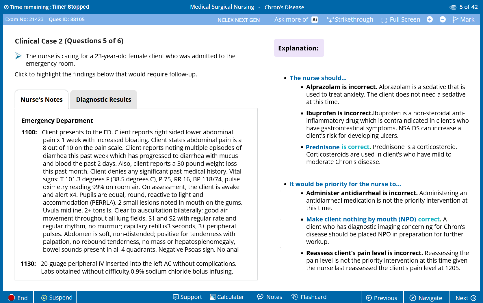Click 'Reassess client's pain level is incorrect.'
Viewport: 483px width, 303px height.
364,253
